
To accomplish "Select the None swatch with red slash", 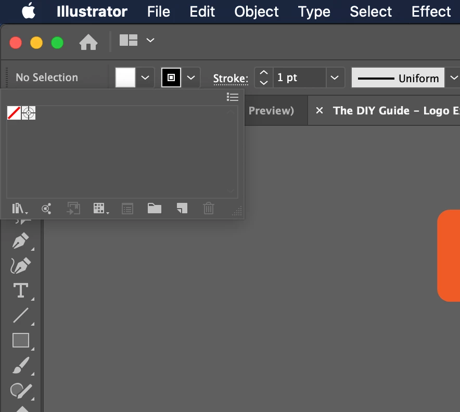I will 14,113.
